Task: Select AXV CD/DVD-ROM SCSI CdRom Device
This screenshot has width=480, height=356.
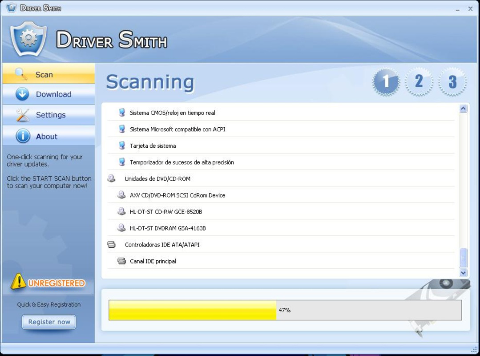Action: pos(281,195)
